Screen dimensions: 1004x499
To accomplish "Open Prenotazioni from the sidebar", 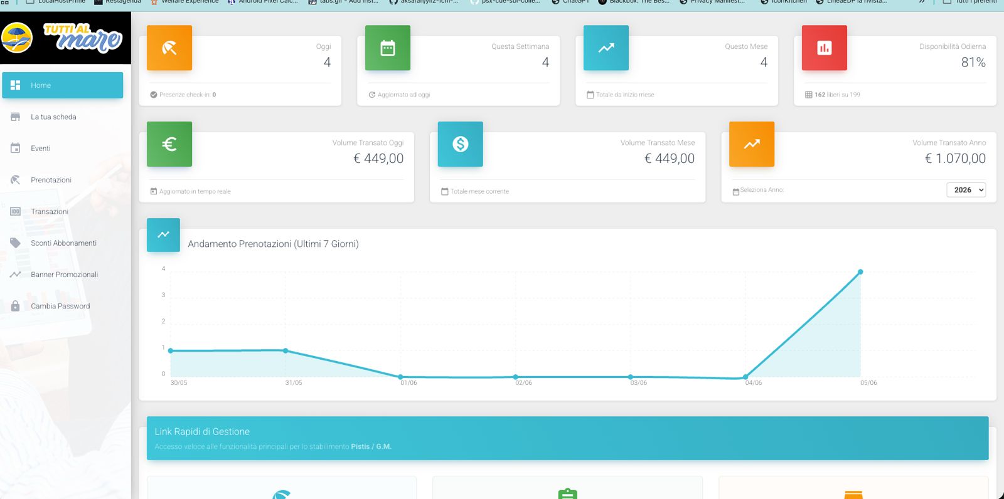I will [63, 180].
